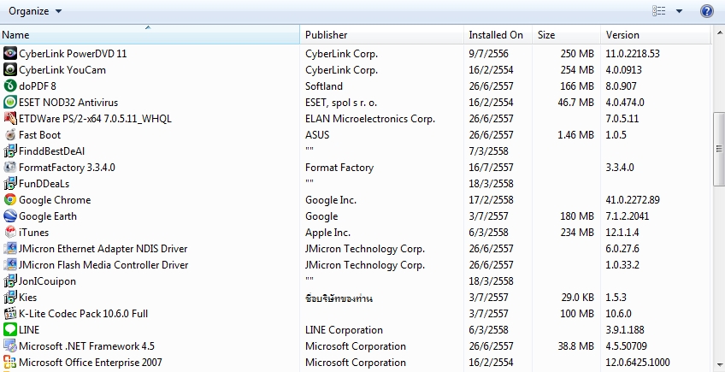The height and width of the screenshot is (372, 725).
Task: Click the Apple Inc. publisher cell
Action: [327, 233]
